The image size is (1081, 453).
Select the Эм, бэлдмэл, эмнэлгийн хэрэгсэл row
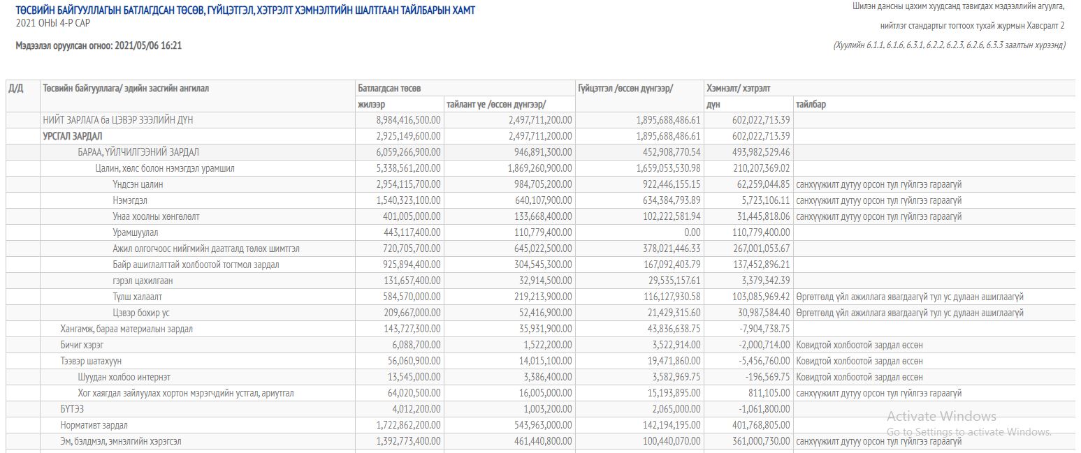pyautogui.click(x=540, y=441)
